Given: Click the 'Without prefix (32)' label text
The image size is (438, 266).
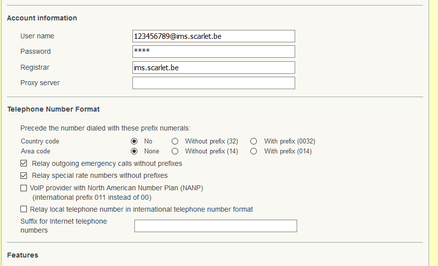Looking at the screenshot, I should (212, 141).
